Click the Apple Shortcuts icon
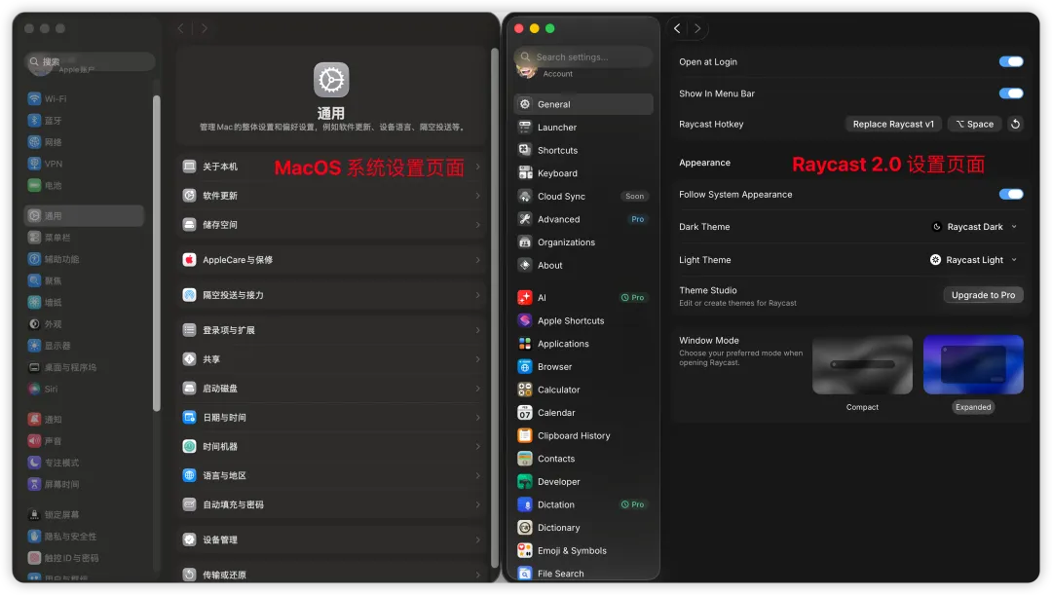This screenshot has width=1052, height=595. click(x=525, y=320)
